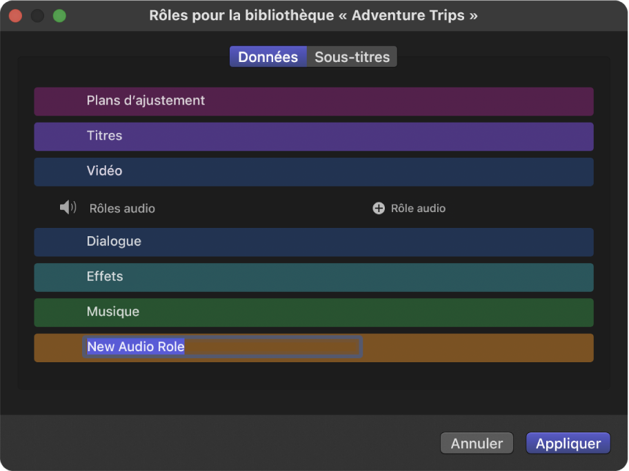Switch to the Données tab

(x=268, y=57)
